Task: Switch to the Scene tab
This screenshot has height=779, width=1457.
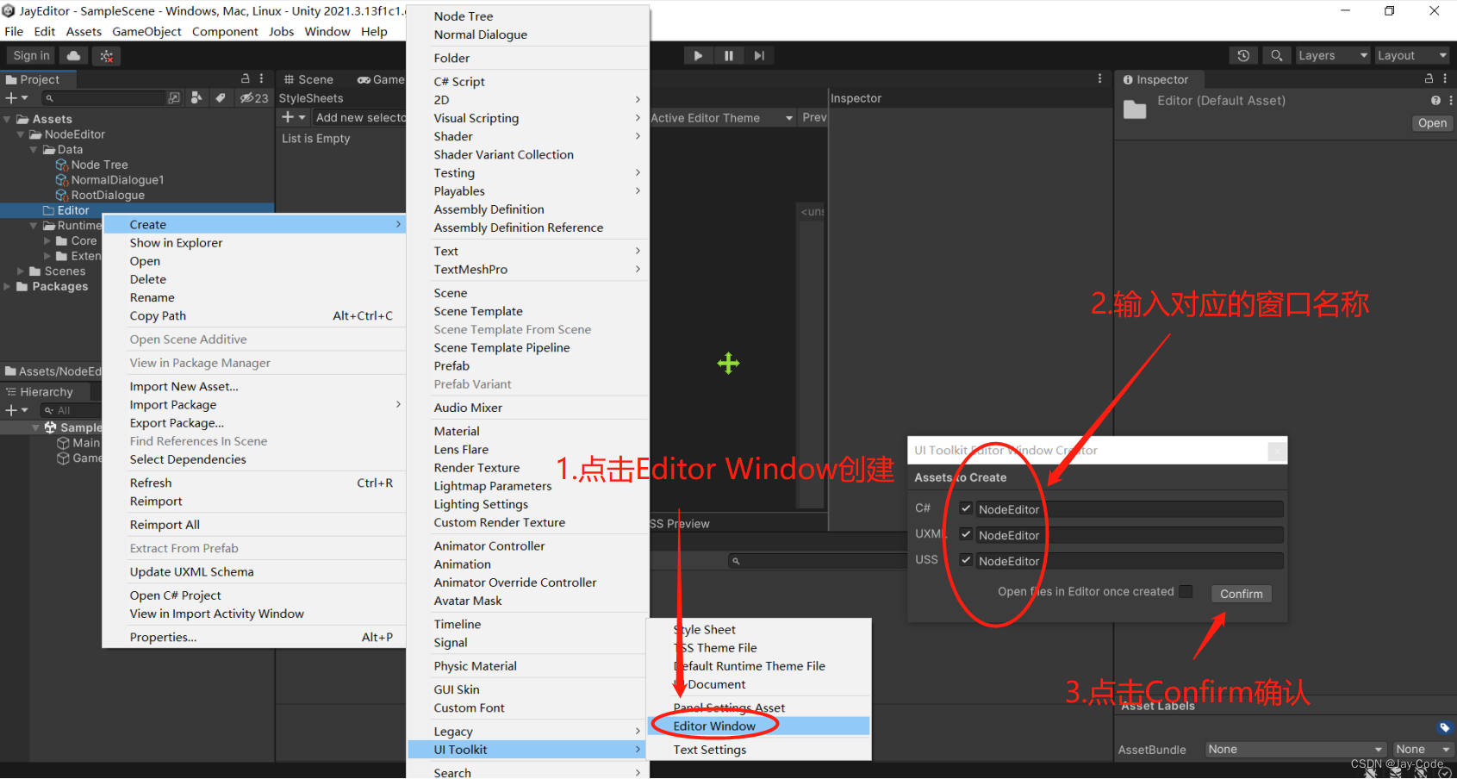Action: tap(308, 79)
